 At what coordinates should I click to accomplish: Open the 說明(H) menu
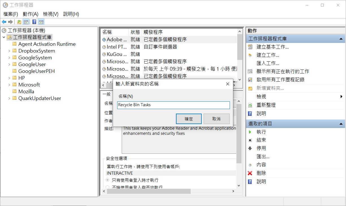71,14
